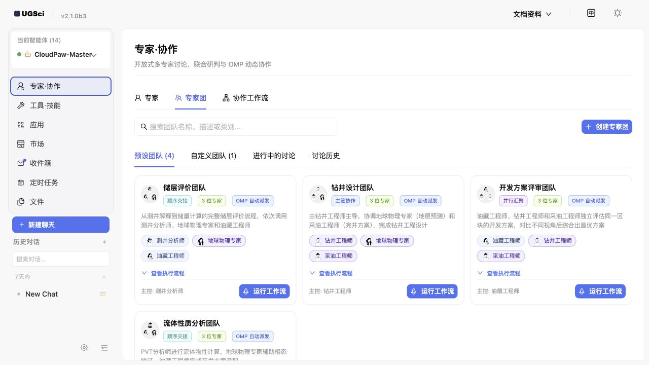Collapse sidebar using the footer icon

[104, 348]
